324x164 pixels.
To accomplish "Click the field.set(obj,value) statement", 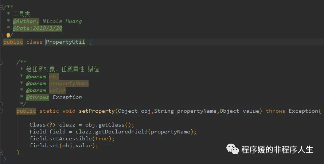I will (64, 145).
